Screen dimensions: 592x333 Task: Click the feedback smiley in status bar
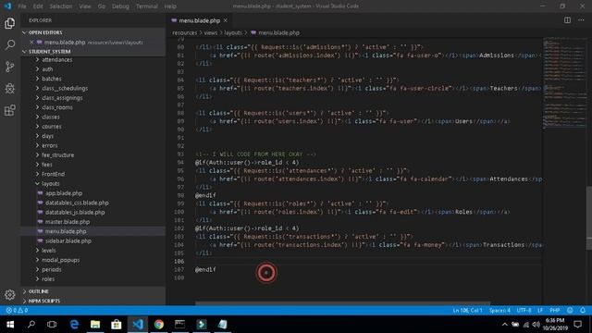point(570,311)
